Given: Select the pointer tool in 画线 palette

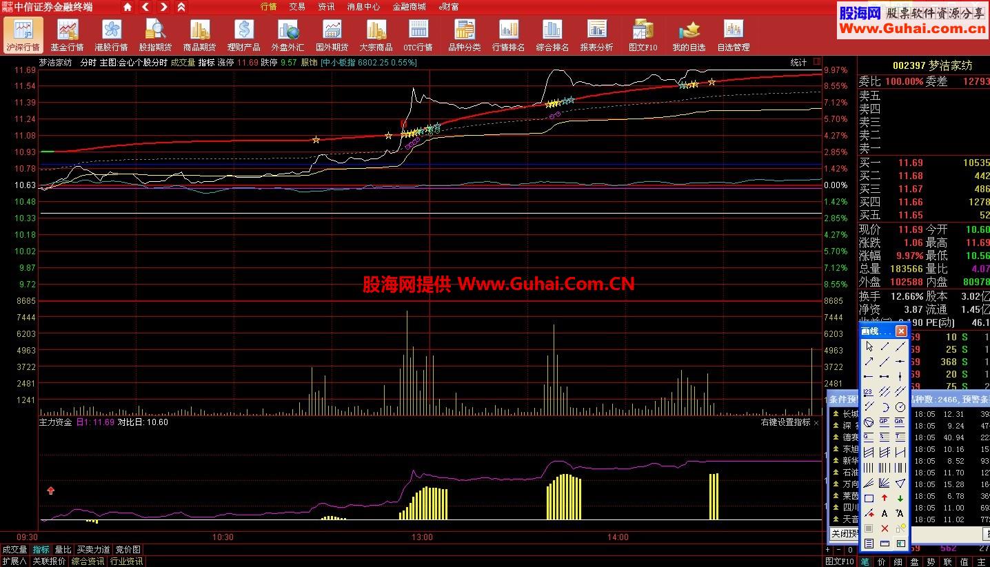Looking at the screenshot, I should (869, 347).
